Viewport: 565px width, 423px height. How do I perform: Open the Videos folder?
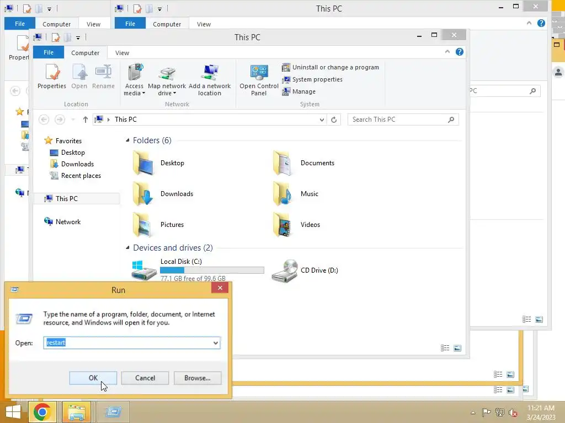[x=296, y=225]
